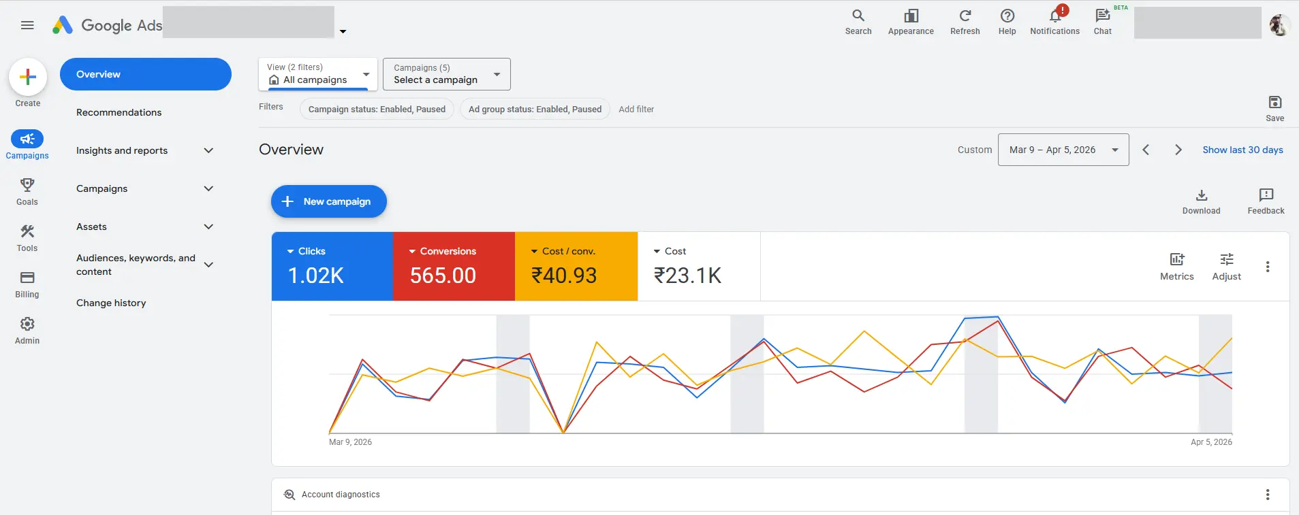The width and height of the screenshot is (1299, 515).
Task: Download the overview report
Action: (x=1202, y=201)
